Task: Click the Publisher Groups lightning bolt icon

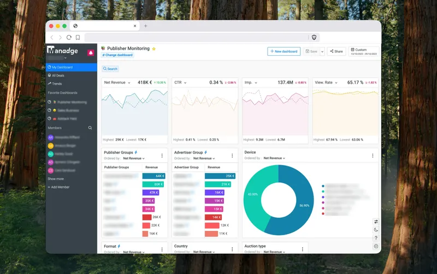Action: coord(136,153)
